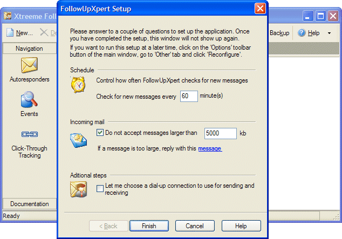This screenshot has height=239, width=342.
Task: Click the Cancel button in Setup dialog
Action: coord(195,226)
